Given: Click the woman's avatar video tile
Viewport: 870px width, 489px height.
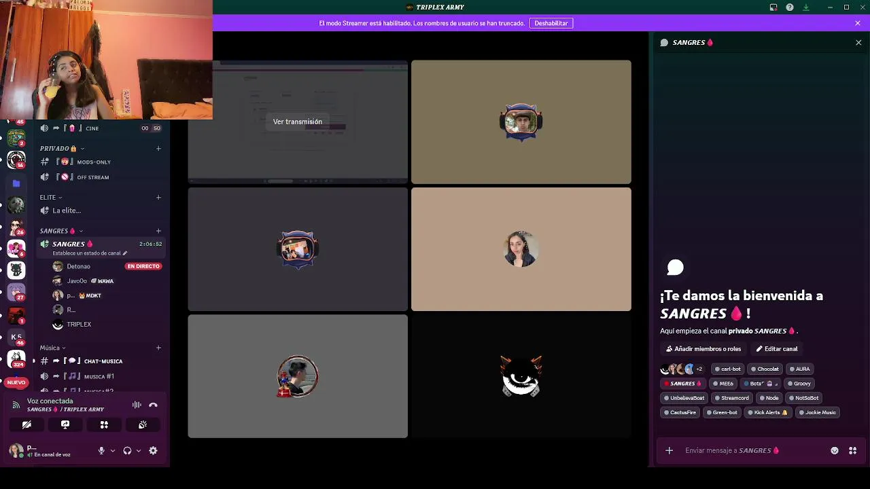Looking at the screenshot, I should point(521,249).
